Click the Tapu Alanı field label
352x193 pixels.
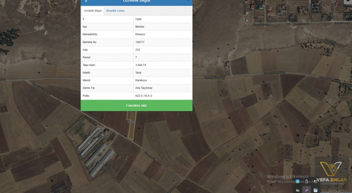click(x=89, y=65)
